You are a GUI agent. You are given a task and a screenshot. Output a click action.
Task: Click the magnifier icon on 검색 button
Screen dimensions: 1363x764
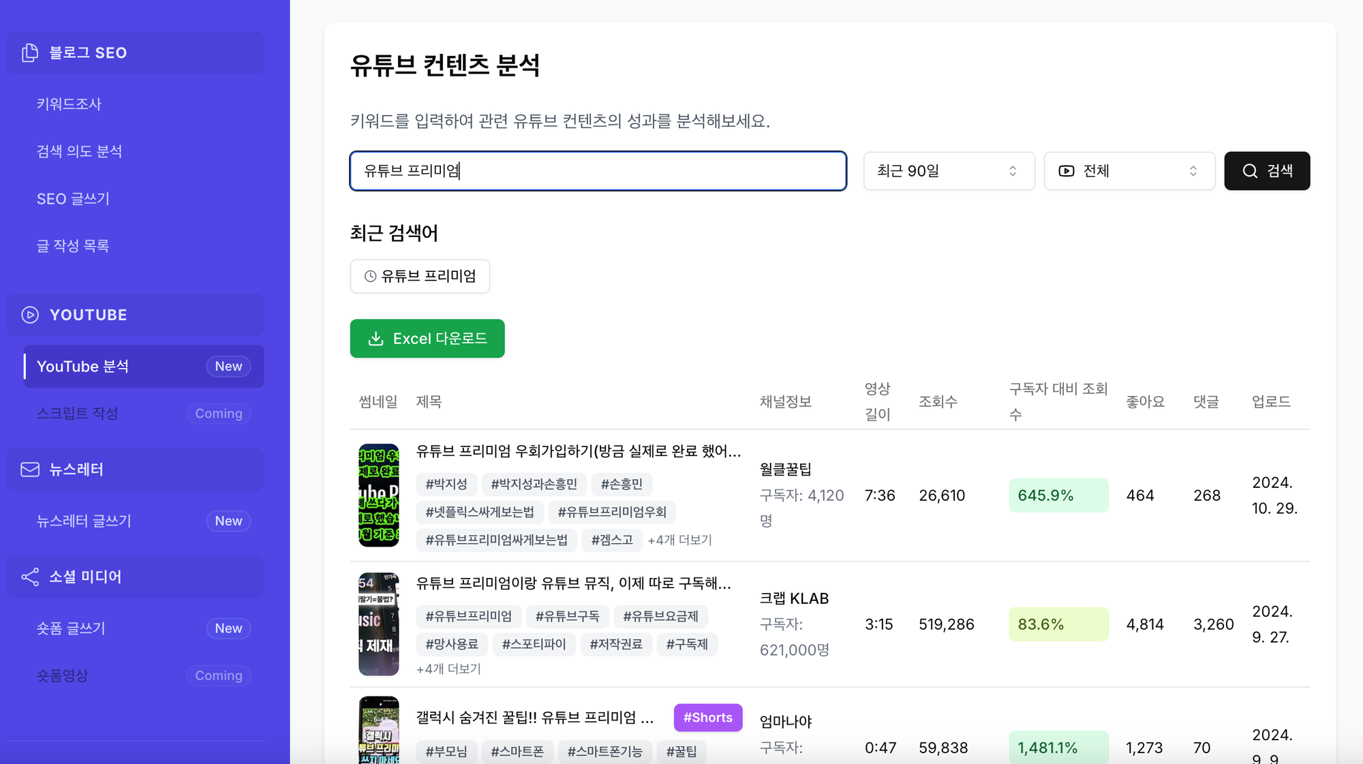coord(1249,171)
